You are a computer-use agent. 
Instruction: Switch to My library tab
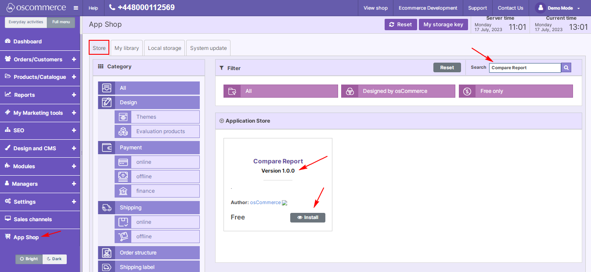point(127,48)
